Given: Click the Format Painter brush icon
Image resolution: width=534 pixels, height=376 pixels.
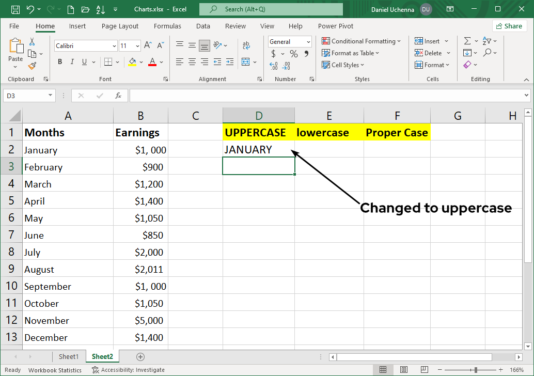Looking at the screenshot, I should [x=32, y=66].
